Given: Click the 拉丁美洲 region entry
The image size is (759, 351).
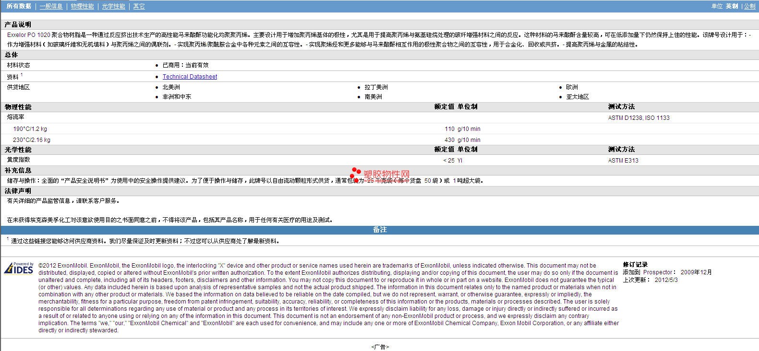Looking at the screenshot, I should pyautogui.click(x=376, y=87).
